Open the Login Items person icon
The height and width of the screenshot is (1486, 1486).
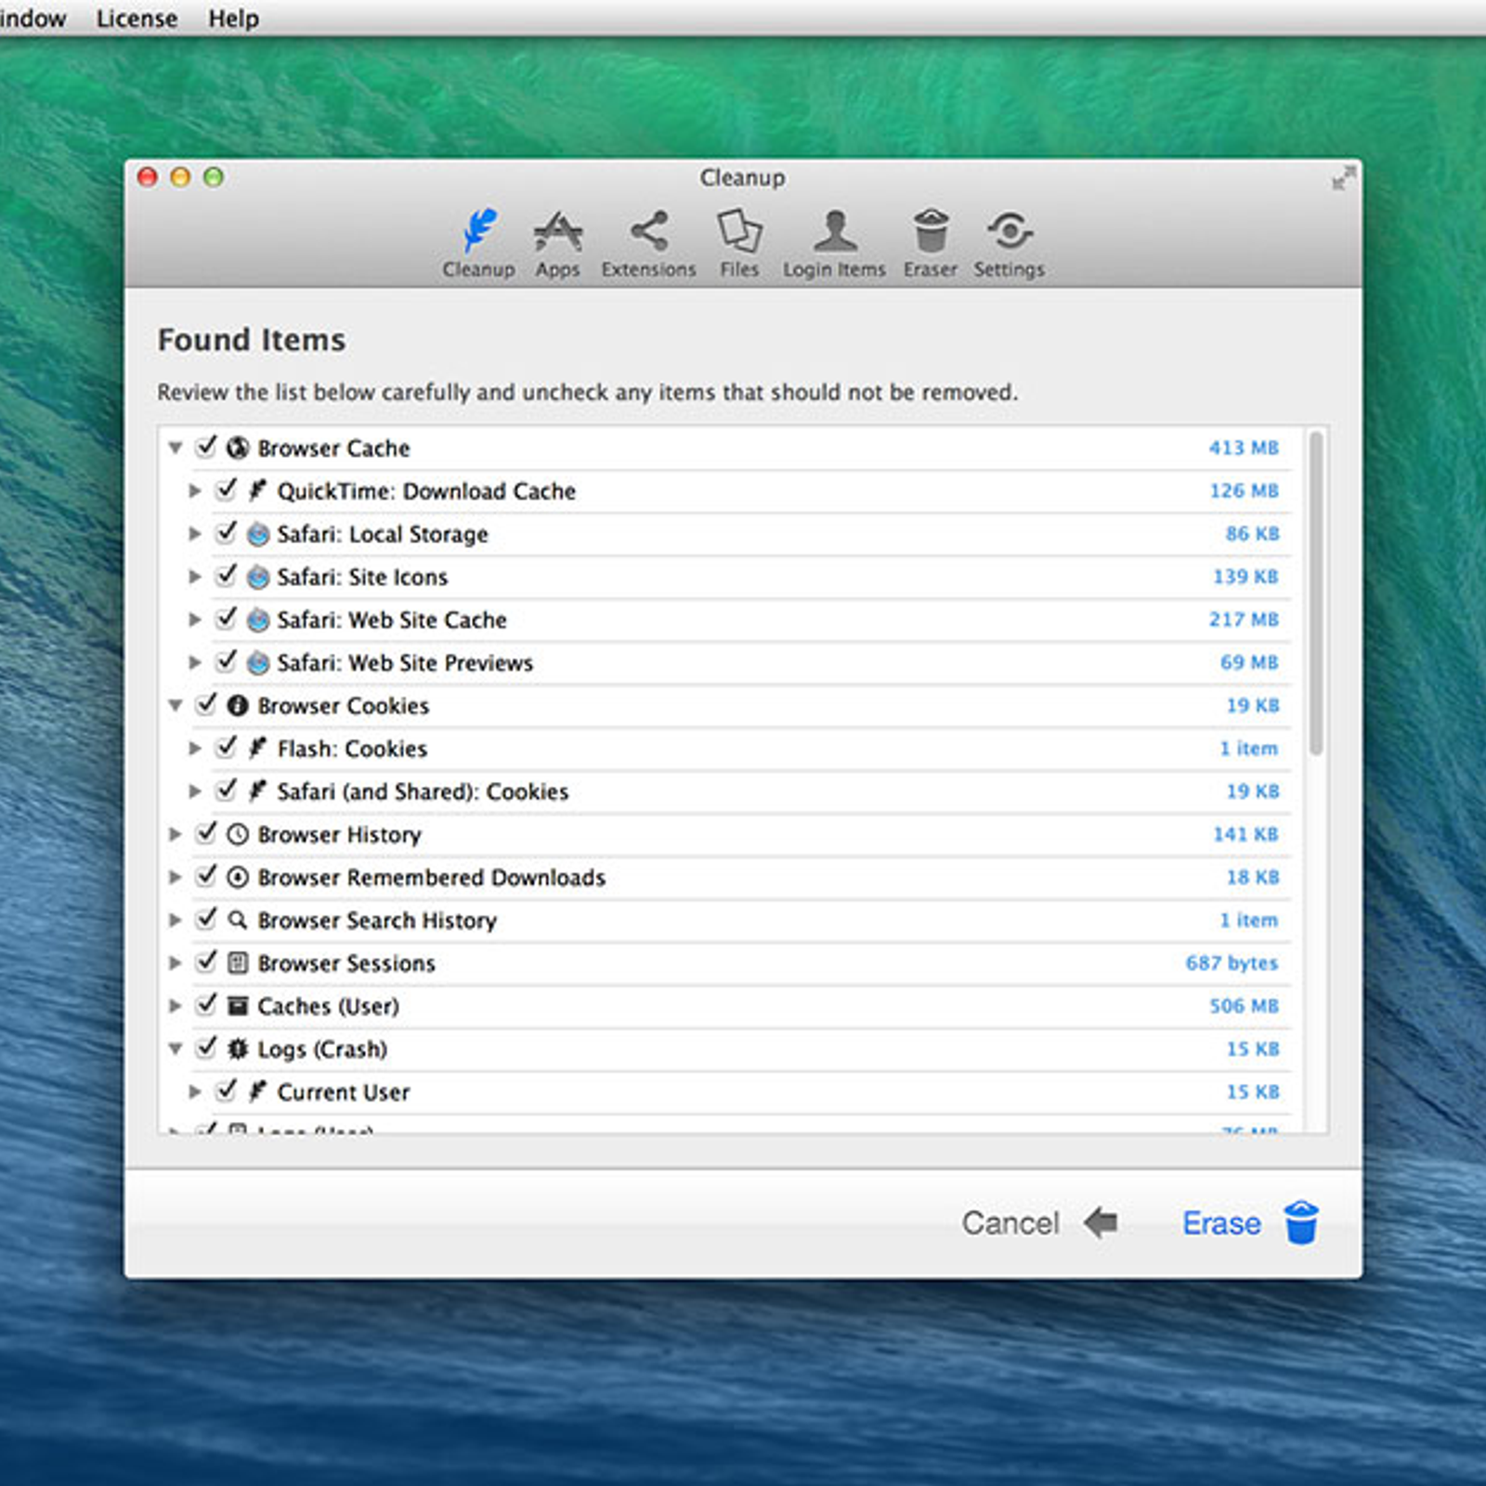point(834,231)
